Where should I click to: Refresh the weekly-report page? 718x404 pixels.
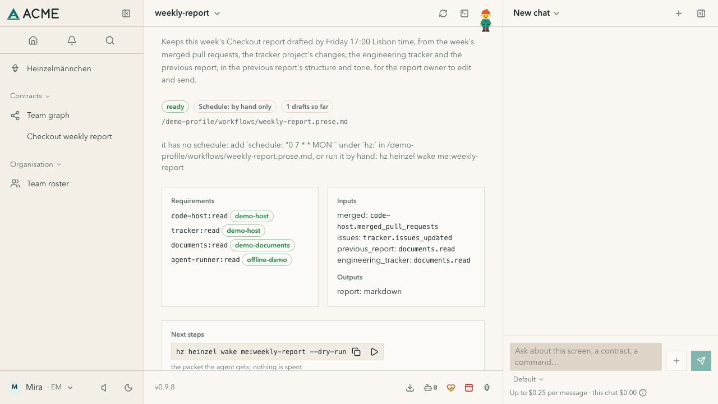point(443,13)
